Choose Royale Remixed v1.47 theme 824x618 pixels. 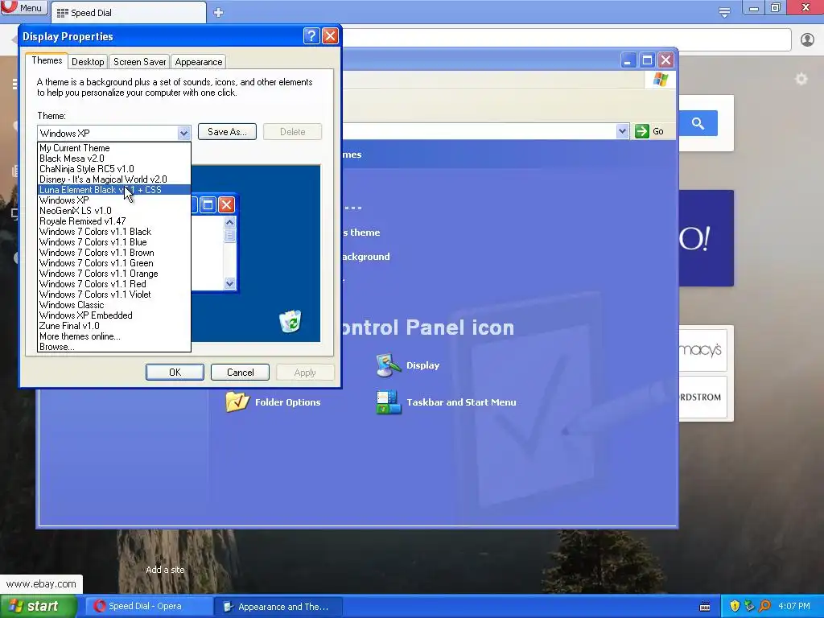[x=114, y=221]
